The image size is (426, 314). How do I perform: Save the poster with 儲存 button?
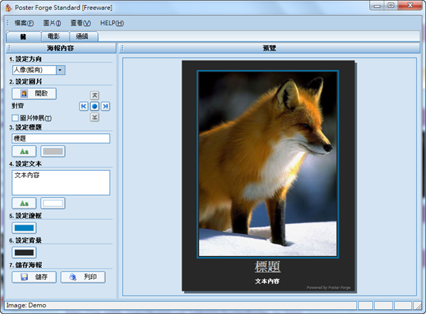[34, 276]
